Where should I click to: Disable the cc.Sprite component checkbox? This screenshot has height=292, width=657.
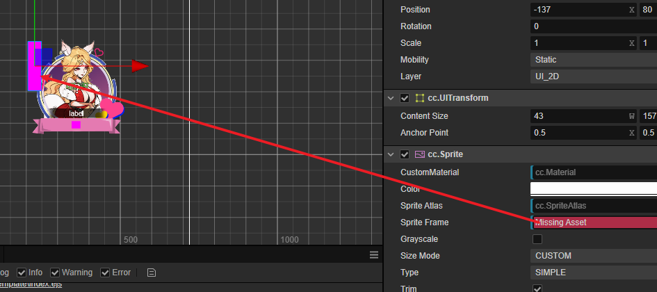coord(405,154)
